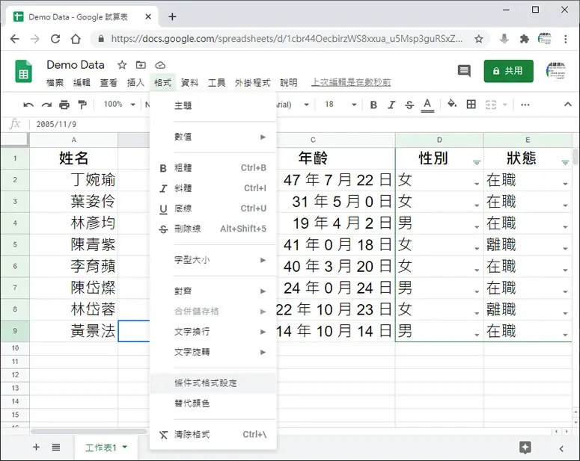The width and height of the screenshot is (580, 461).
Task: Open the gender dropdown for row 2
Action: tap(477, 184)
